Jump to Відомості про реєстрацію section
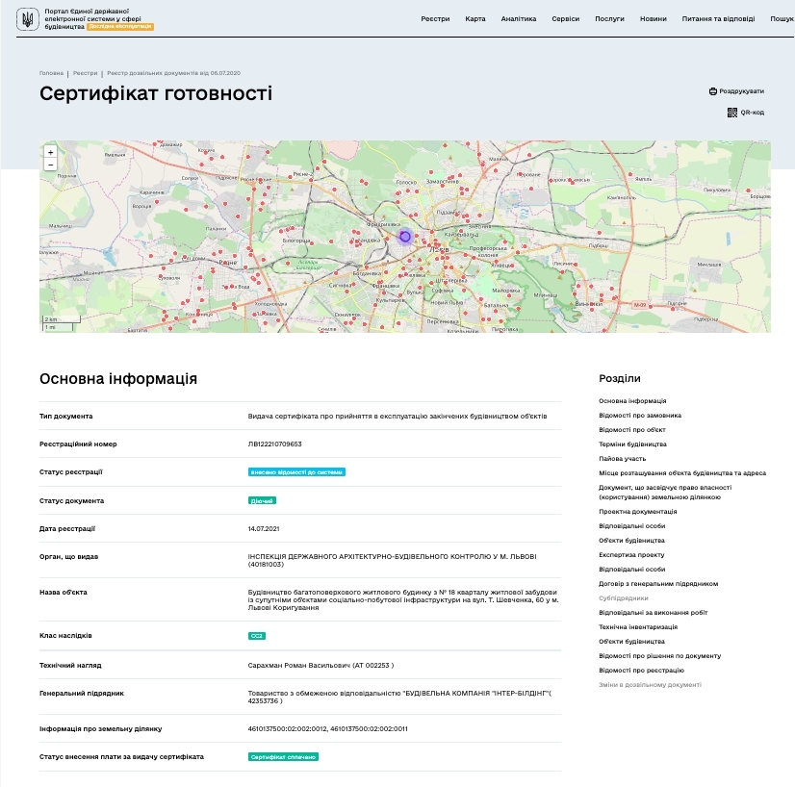The image size is (795, 787). click(x=641, y=671)
